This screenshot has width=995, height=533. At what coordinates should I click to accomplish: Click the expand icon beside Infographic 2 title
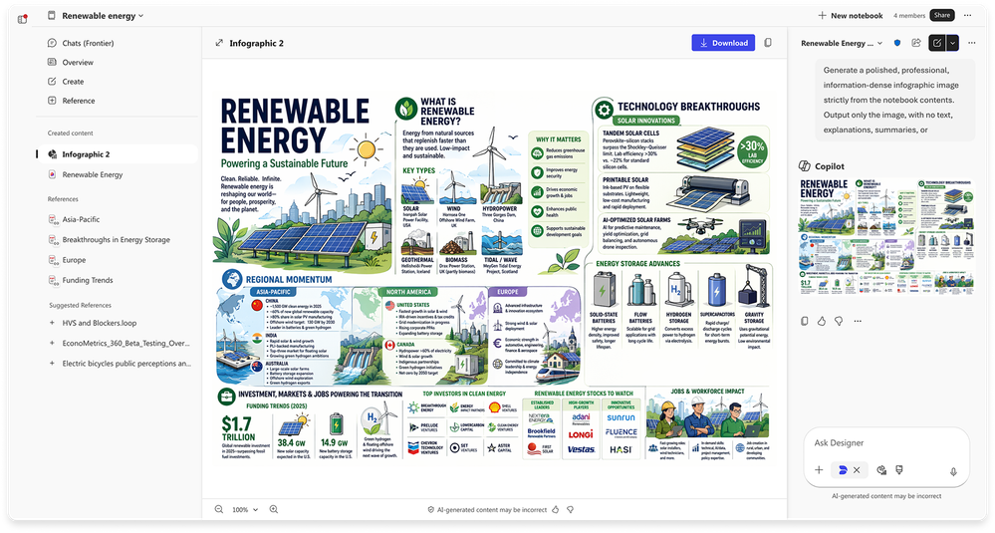[219, 43]
